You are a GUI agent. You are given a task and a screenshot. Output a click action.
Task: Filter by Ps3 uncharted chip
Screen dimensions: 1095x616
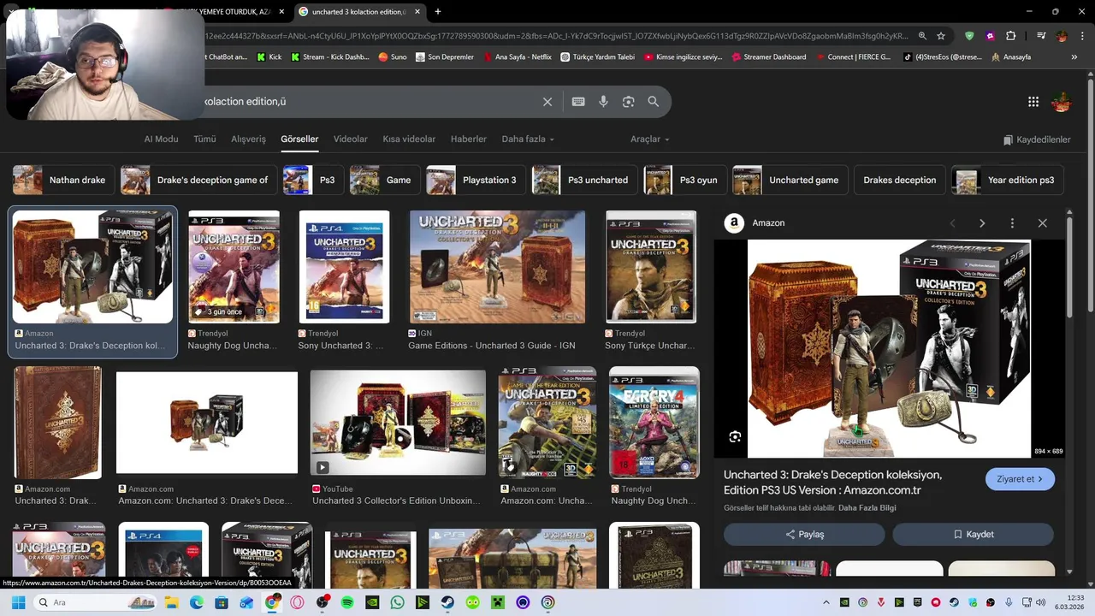click(584, 181)
